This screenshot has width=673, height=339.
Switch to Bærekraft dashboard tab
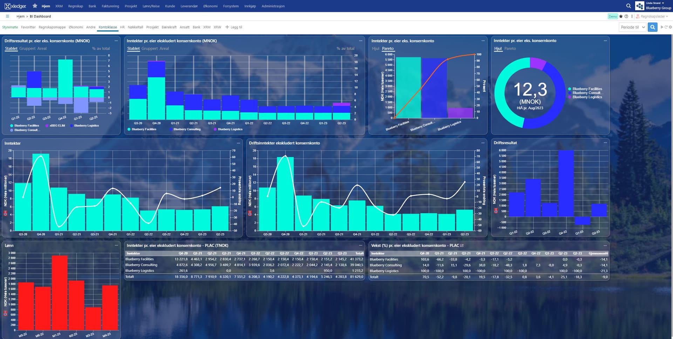169,27
